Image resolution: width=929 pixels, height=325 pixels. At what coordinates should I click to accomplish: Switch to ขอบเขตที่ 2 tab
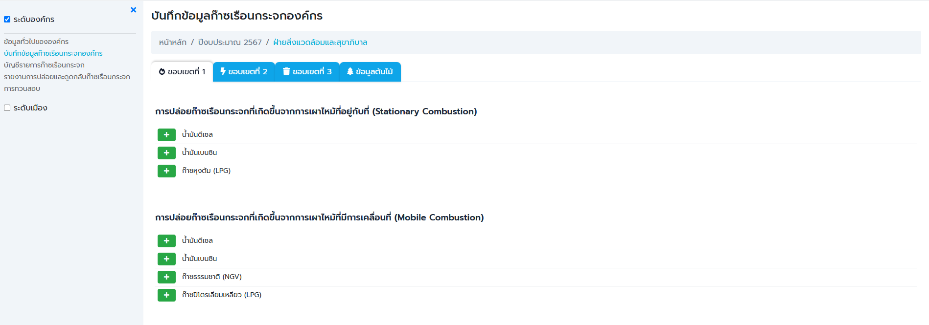point(244,72)
